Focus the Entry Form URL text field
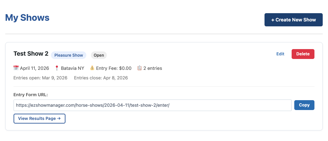The height and width of the screenshot is (141, 328). click(x=152, y=105)
